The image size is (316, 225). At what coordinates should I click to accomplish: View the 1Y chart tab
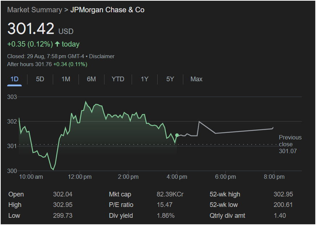145,79
